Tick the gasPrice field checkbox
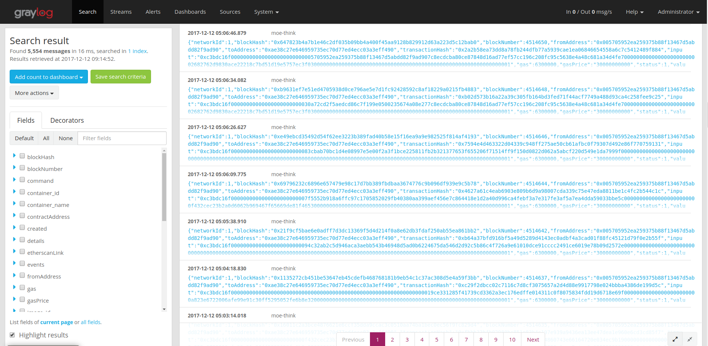This screenshot has height=346, width=708. [22, 300]
